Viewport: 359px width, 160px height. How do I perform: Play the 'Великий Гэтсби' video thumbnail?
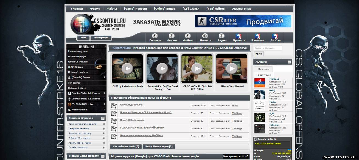162,68
